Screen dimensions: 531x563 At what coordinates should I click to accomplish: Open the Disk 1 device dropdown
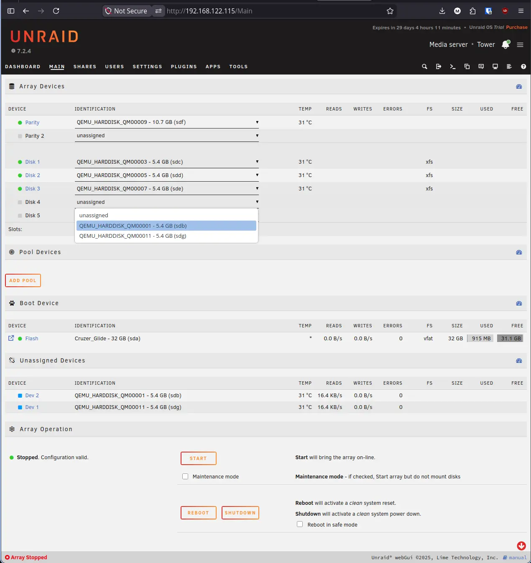tap(167, 162)
